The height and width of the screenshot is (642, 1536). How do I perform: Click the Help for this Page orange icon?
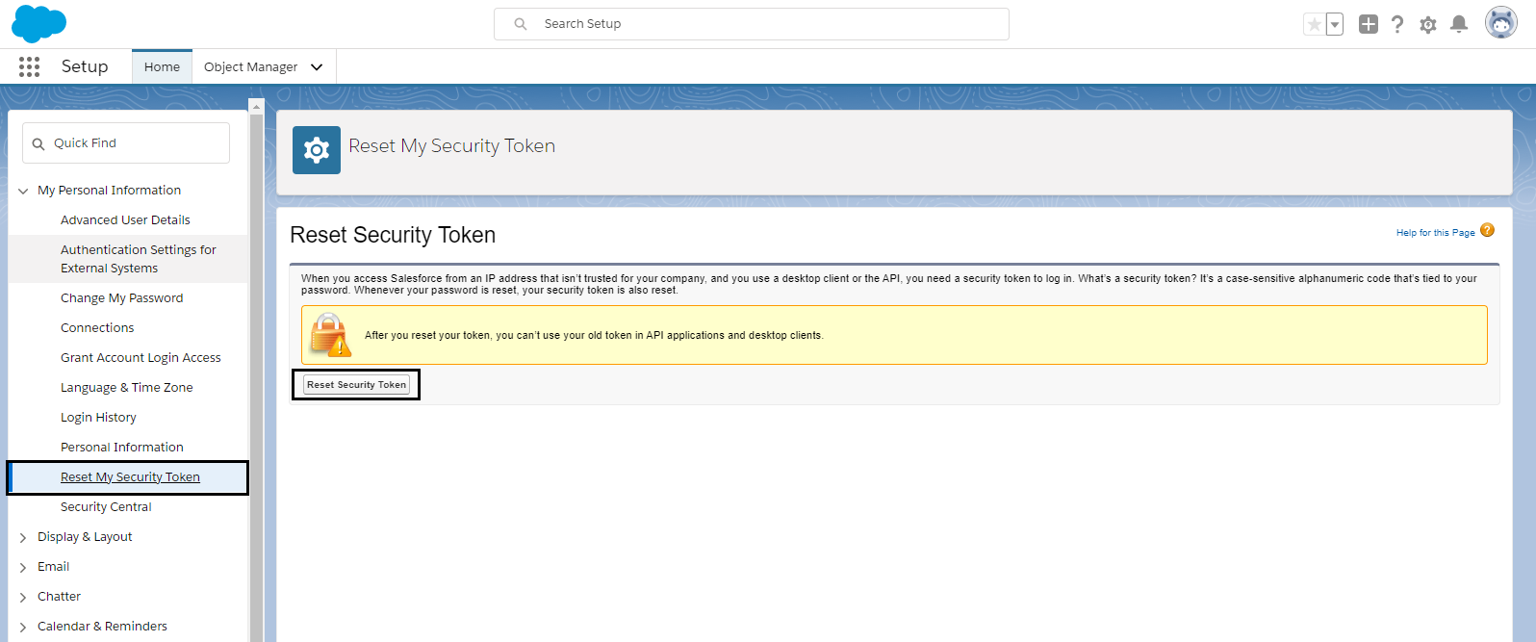(1488, 230)
